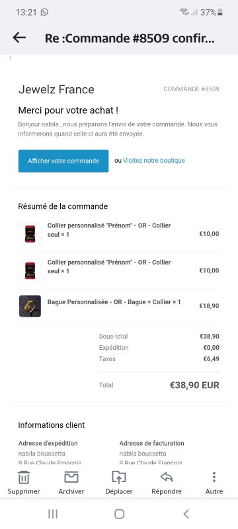
Task: Click Afficher votre commande button
Action: coord(63,161)
